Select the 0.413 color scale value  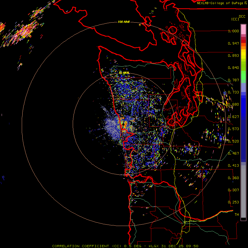point(233,166)
